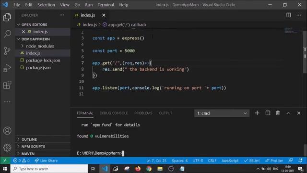Open the View menu
This screenshot has height=173, width=307.
(x=65, y=5)
